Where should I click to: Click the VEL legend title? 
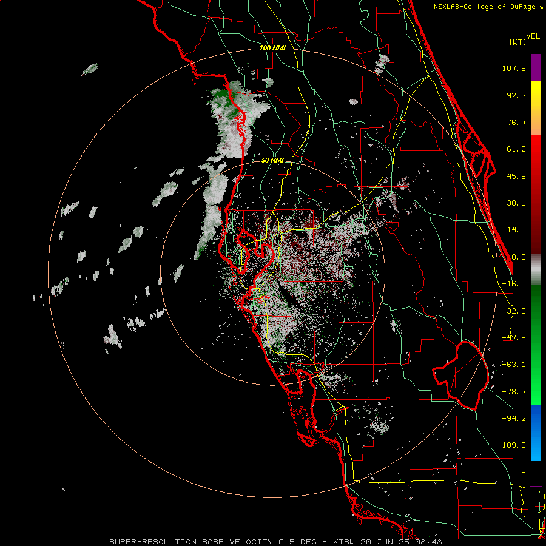click(x=533, y=36)
